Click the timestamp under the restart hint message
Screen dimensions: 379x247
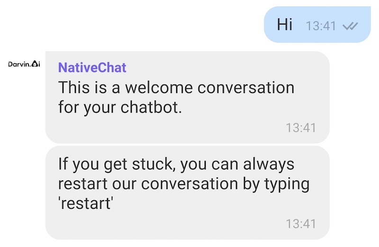click(x=301, y=224)
